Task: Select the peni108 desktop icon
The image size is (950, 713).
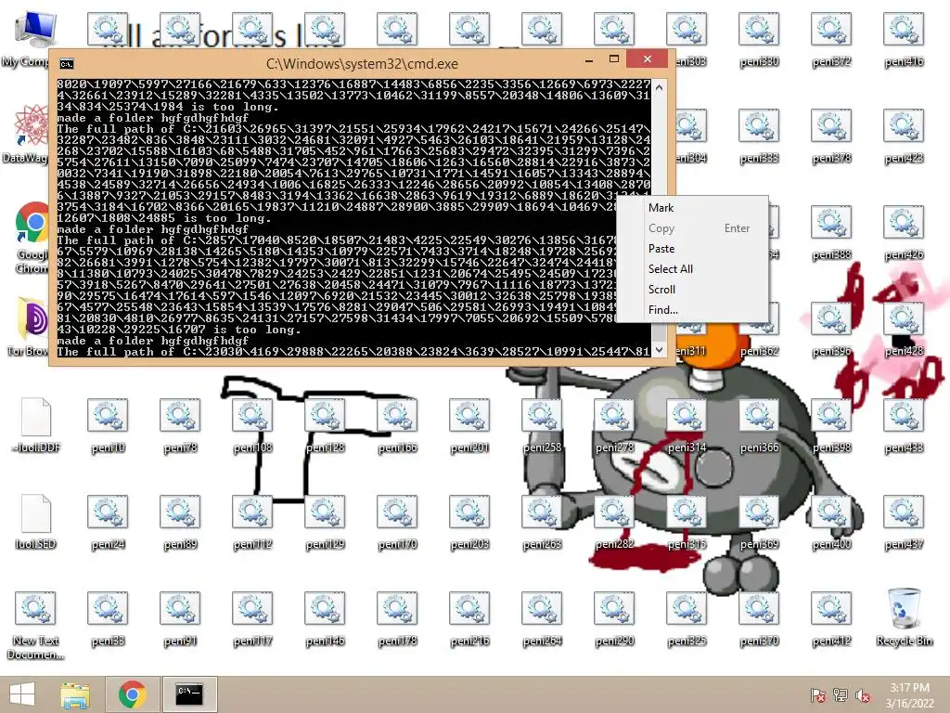Action: [x=252, y=425]
